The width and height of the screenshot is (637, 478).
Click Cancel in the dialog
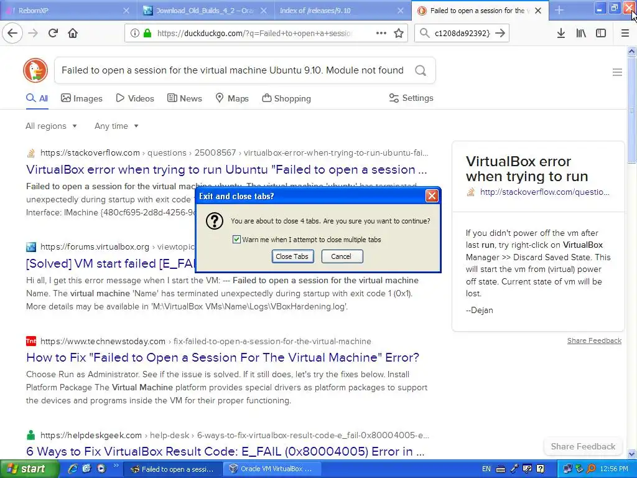(x=342, y=256)
